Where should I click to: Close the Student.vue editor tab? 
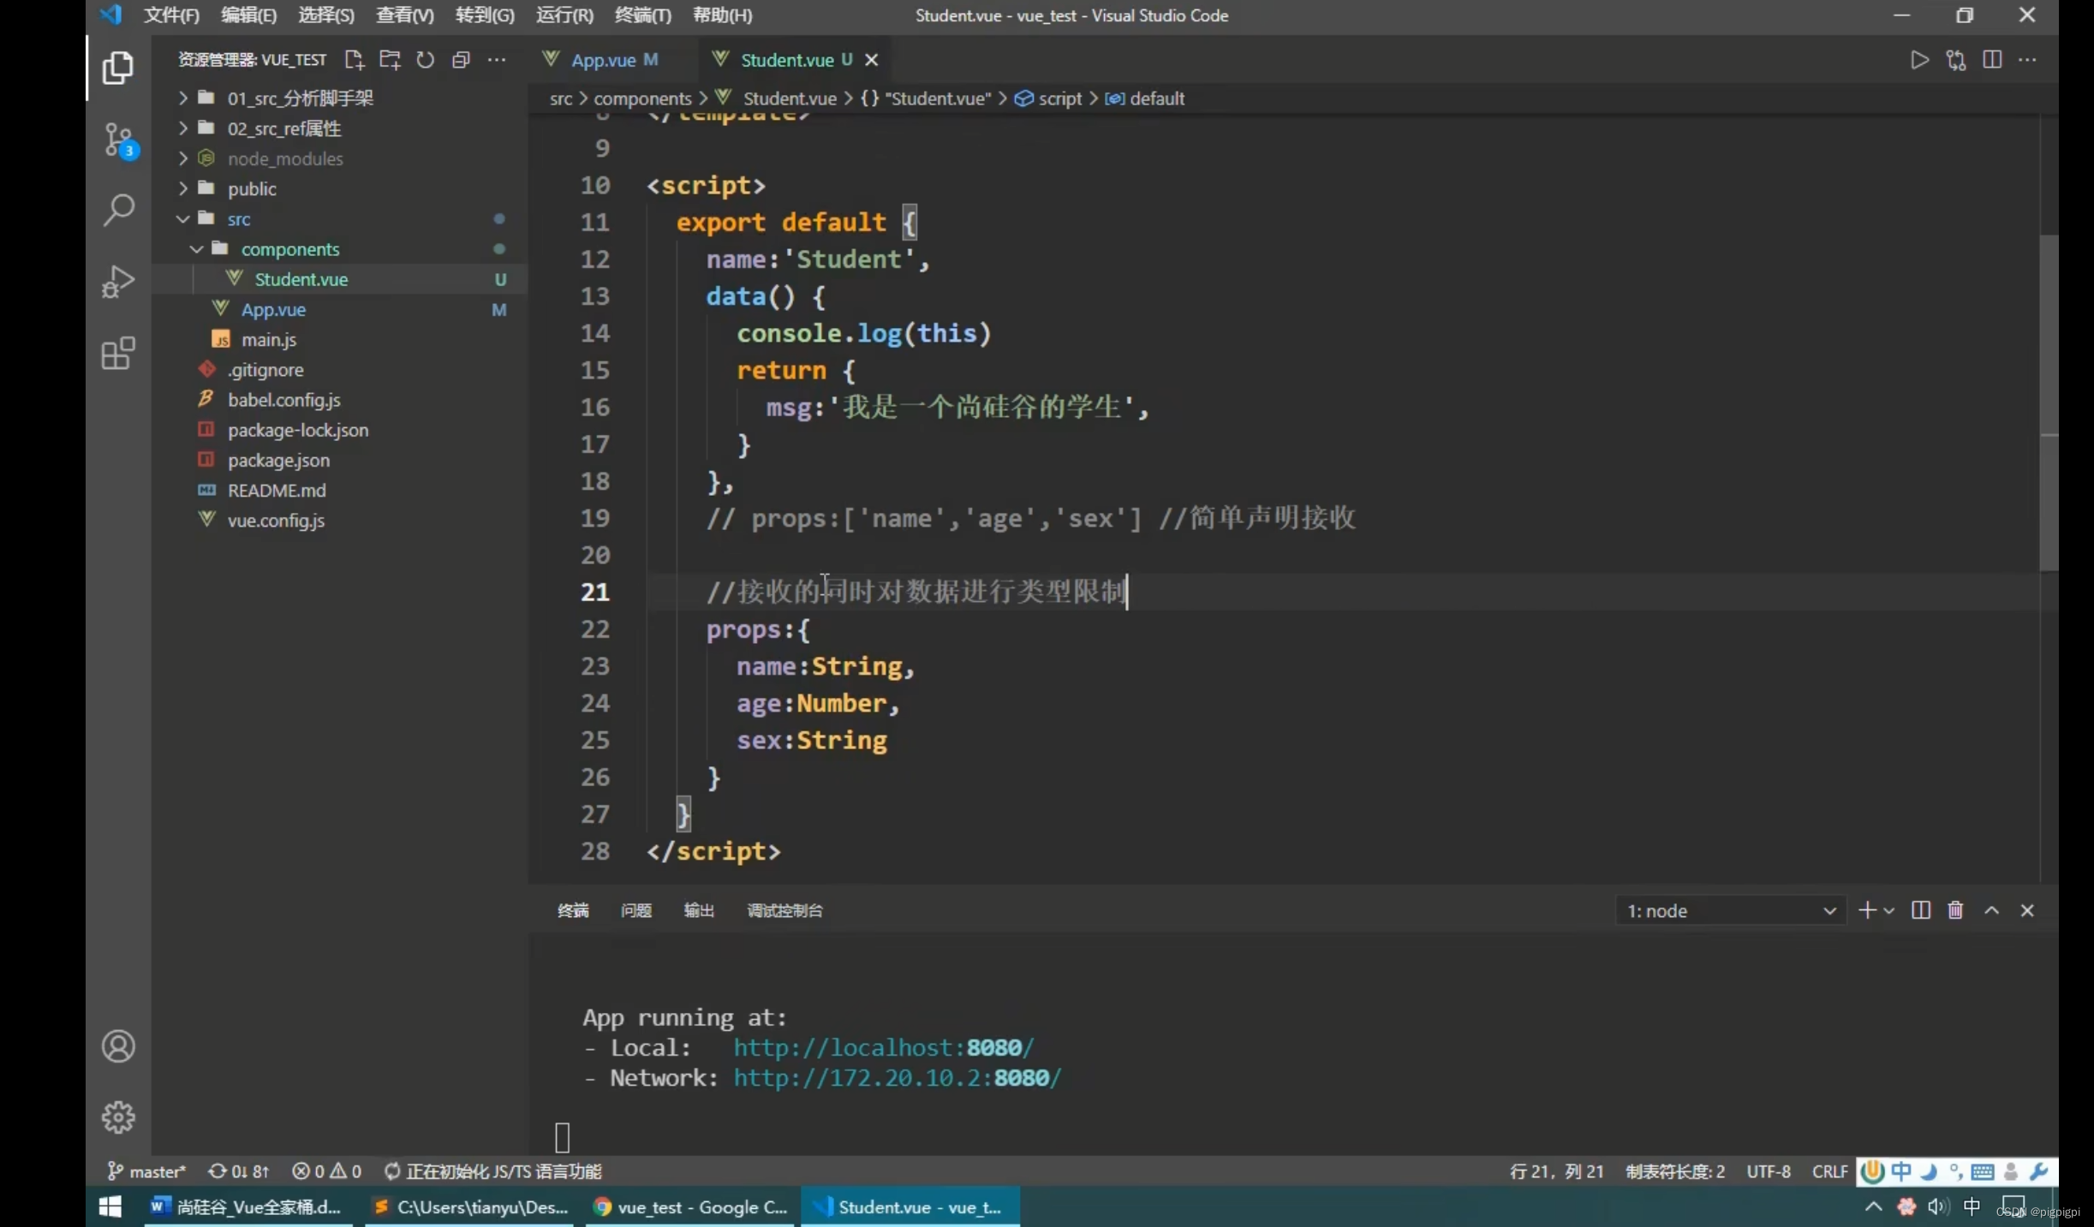pos(872,60)
